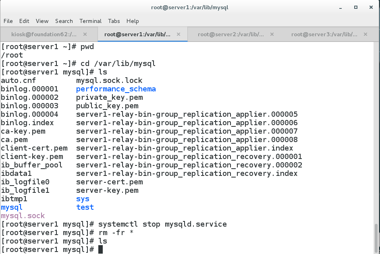Viewport: 380px width, 254px height.
Task: Click the /root output line
Action: (x=12, y=55)
